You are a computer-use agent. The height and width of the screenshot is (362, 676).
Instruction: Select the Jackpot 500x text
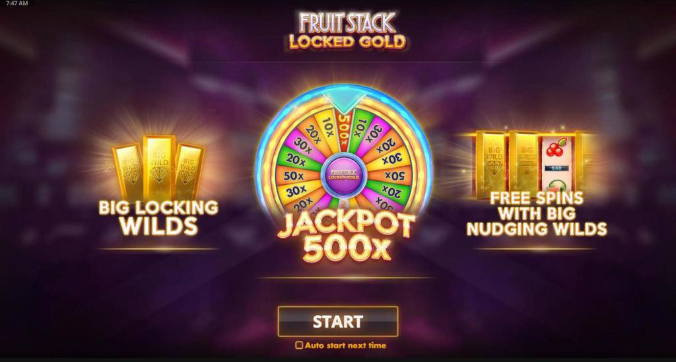click(346, 238)
